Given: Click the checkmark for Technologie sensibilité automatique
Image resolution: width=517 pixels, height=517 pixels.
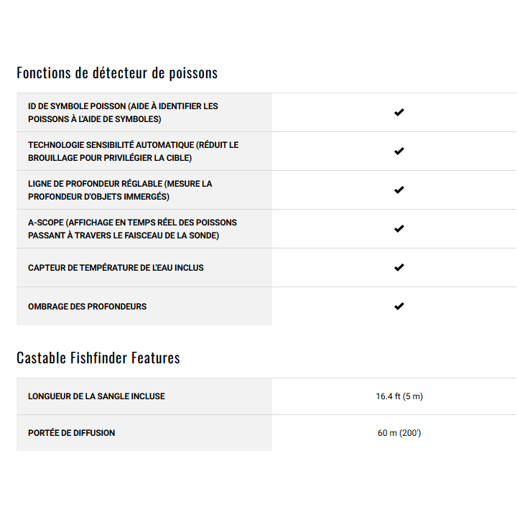Looking at the screenshot, I should [399, 152].
